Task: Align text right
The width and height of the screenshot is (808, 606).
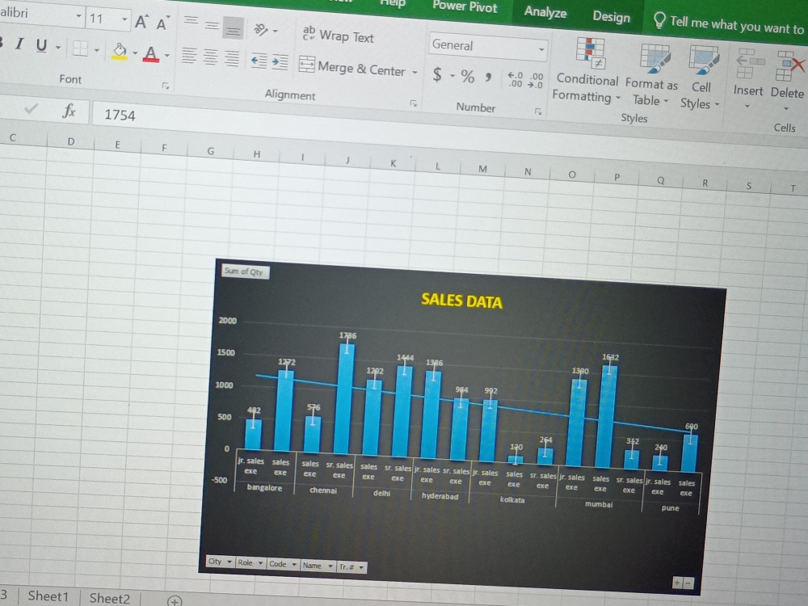Action: pyautogui.click(x=232, y=58)
